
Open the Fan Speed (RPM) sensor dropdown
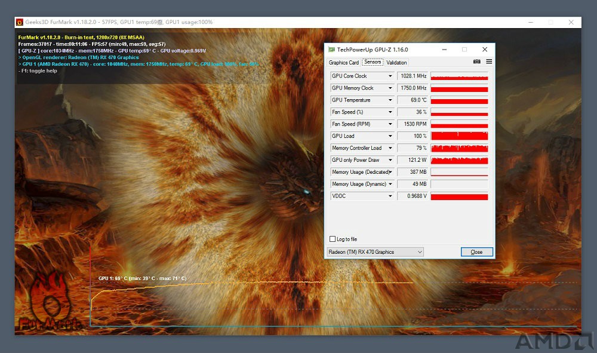(x=390, y=124)
